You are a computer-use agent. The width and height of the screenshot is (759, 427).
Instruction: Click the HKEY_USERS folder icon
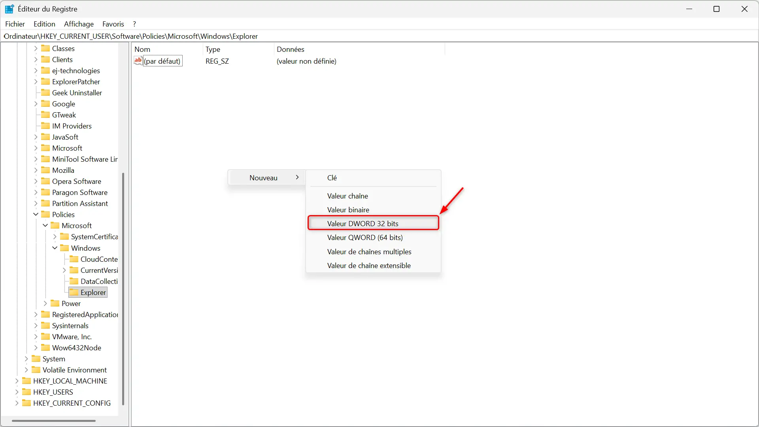[26, 392]
